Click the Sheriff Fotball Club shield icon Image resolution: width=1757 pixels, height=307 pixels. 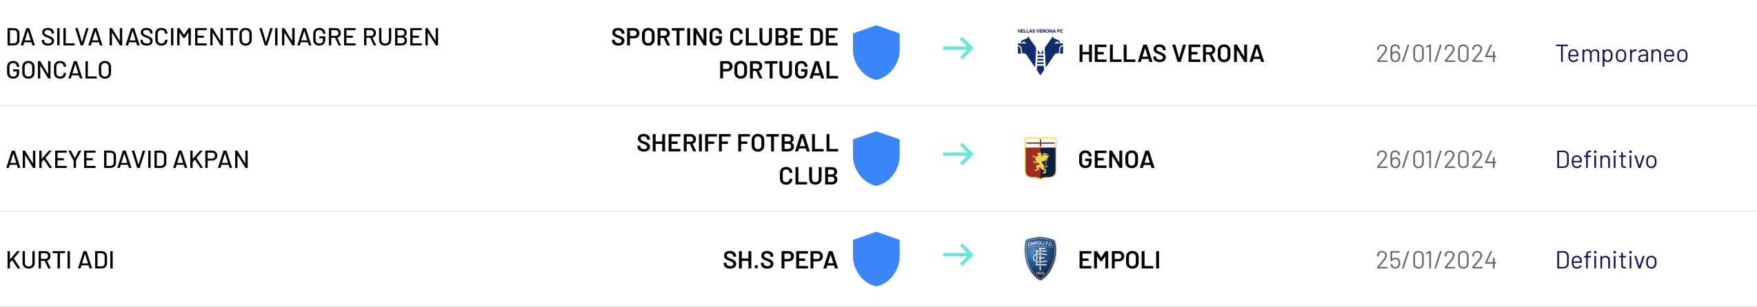click(876, 159)
